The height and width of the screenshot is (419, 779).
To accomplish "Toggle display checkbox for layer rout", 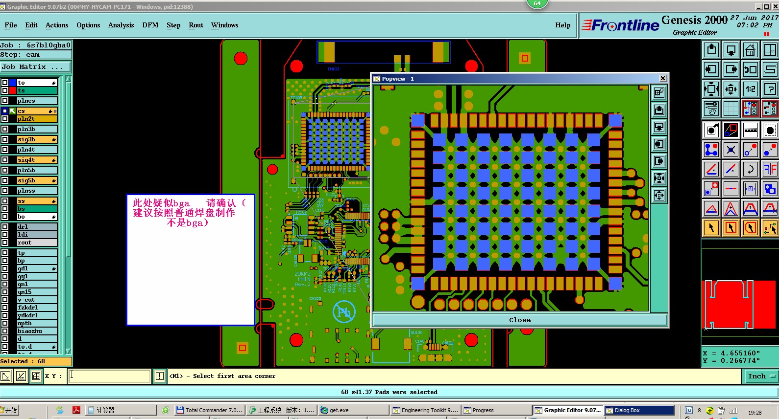I will 5,243.
